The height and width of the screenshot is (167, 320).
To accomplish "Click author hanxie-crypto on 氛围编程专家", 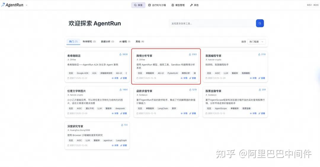I will pos(213,60).
